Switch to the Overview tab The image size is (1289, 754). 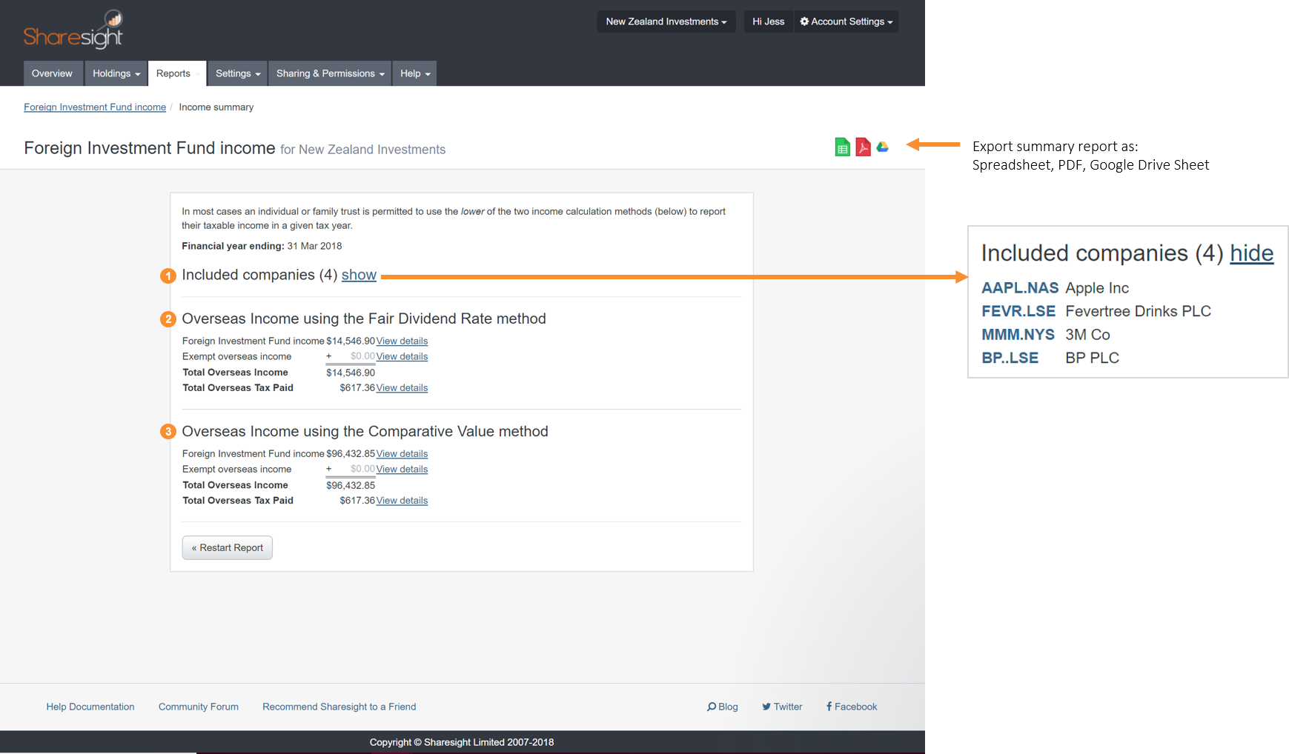point(53,73)
